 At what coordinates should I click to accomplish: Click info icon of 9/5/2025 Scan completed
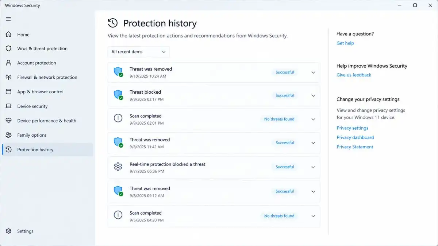click(x=118, y=215)
